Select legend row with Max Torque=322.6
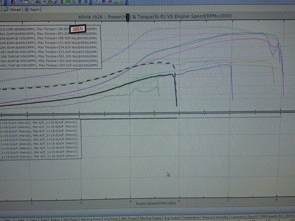This screenshot has height=221, width=295. pyautogui.click(x=49, y=61)
